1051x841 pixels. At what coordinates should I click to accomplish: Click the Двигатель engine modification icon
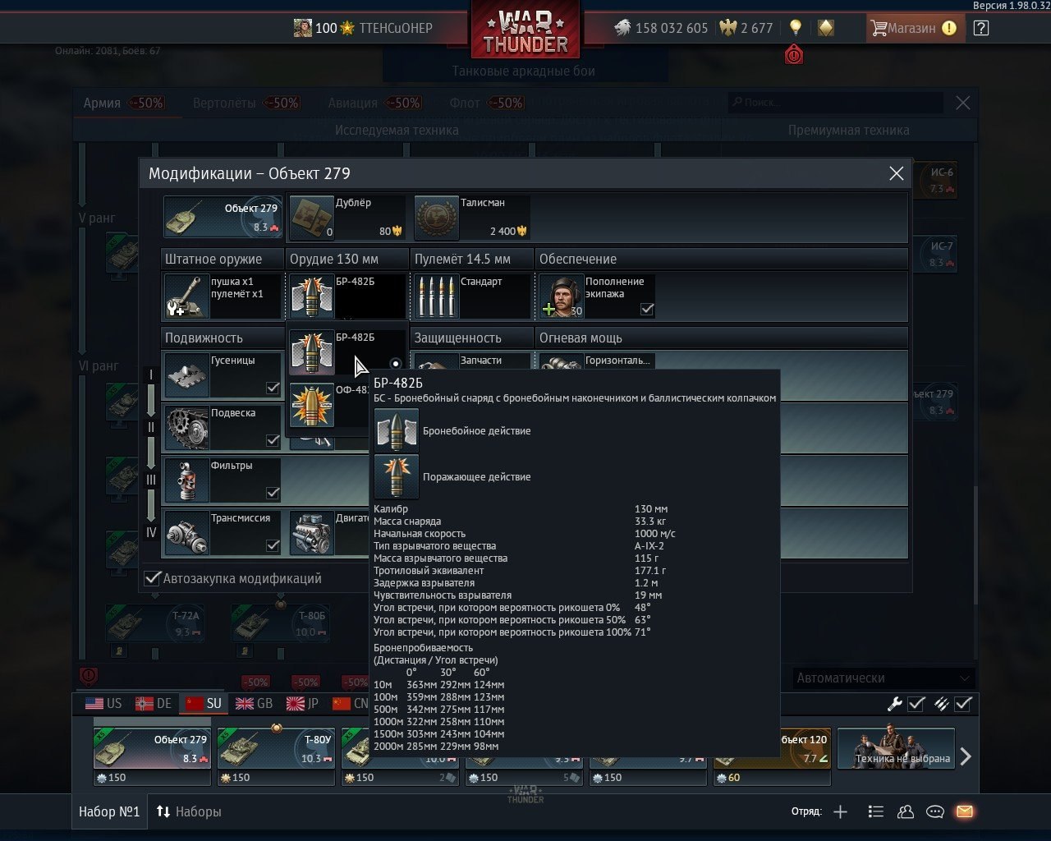coord(312,532)
